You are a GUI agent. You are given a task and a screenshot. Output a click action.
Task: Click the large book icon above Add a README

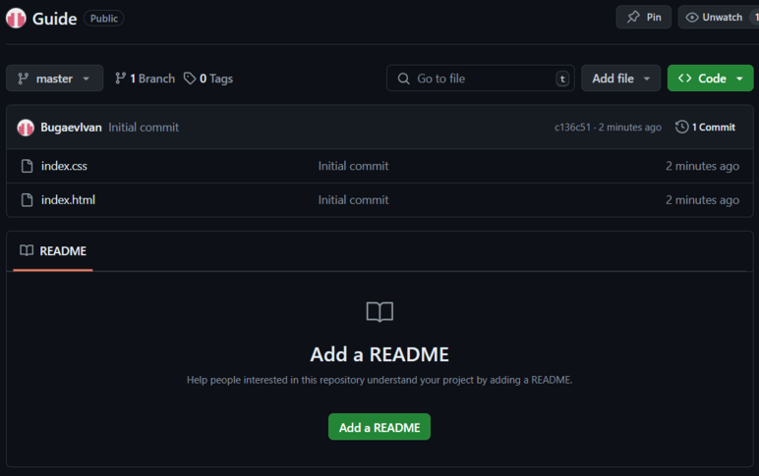379,312
